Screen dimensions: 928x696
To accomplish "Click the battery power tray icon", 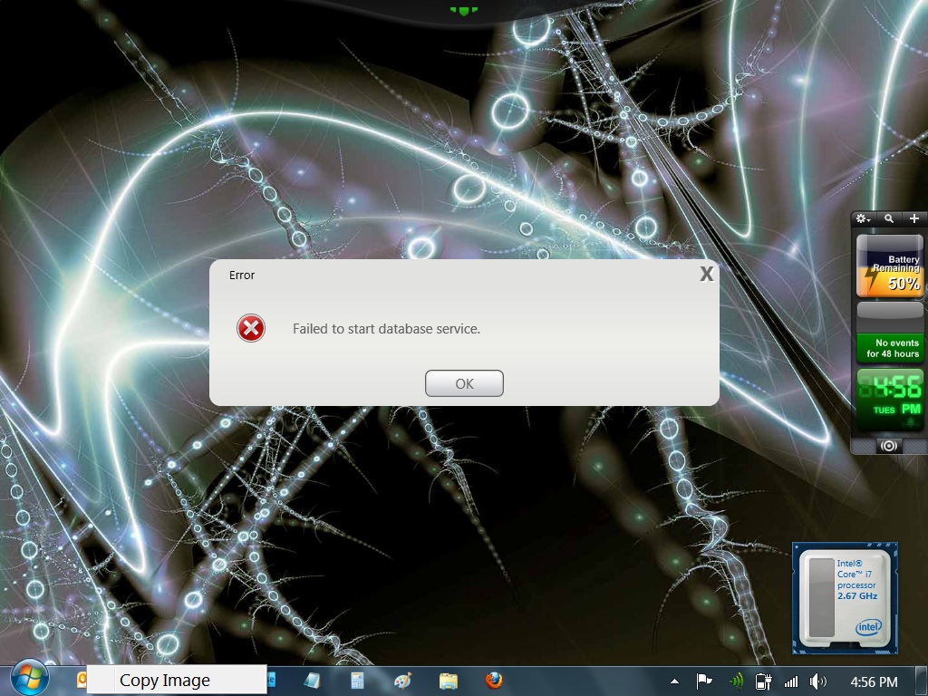I will coord(763,681).
